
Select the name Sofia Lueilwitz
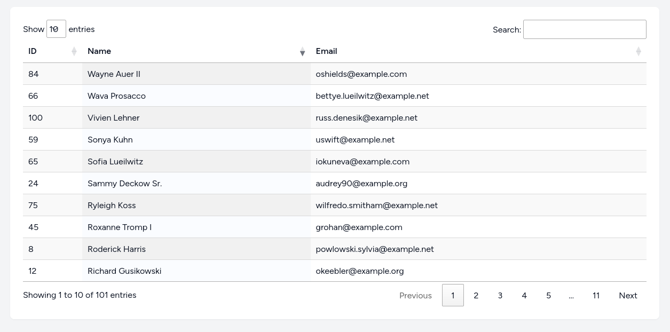(x=115, y=161)
